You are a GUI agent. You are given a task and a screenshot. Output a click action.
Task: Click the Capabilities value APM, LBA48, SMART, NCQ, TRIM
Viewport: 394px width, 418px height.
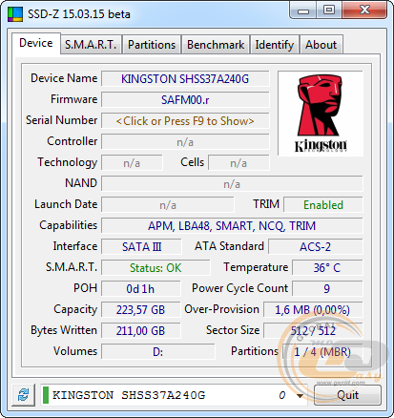point(232,226)
